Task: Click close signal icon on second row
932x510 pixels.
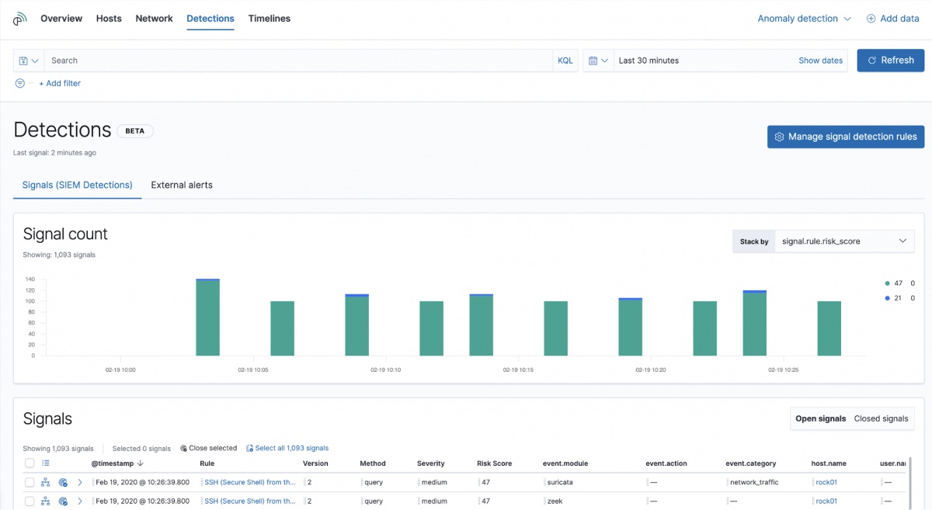Action: pos(63,501)
